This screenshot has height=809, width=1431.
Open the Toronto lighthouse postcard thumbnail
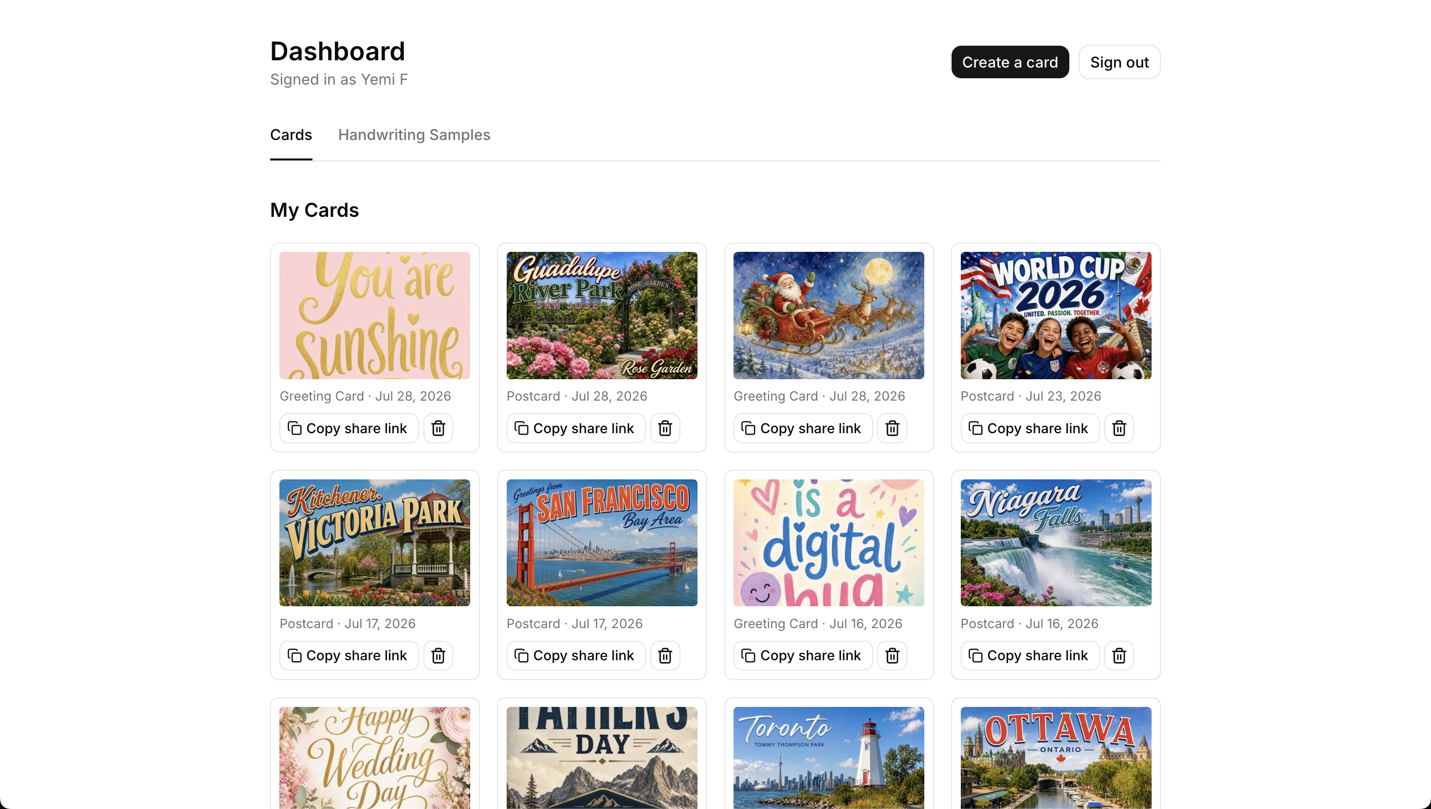point(829,758)
